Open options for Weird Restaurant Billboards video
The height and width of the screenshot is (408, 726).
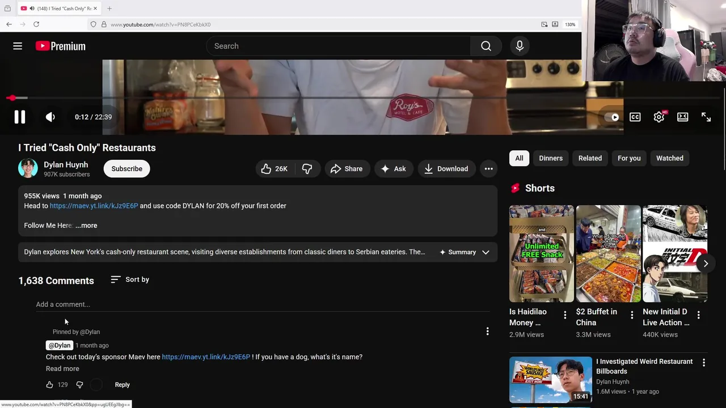(704, 363)
